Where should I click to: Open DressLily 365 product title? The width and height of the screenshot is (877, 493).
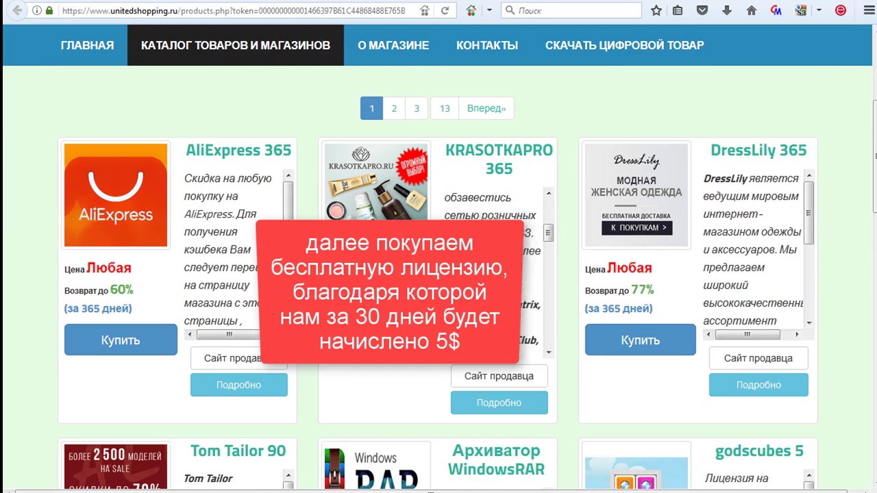(x=758, y=150)
